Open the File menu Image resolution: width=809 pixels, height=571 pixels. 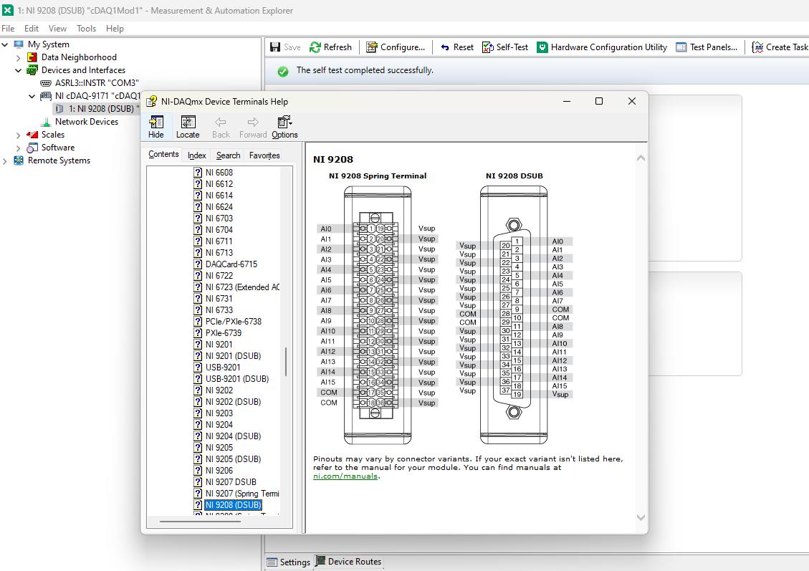8,29
